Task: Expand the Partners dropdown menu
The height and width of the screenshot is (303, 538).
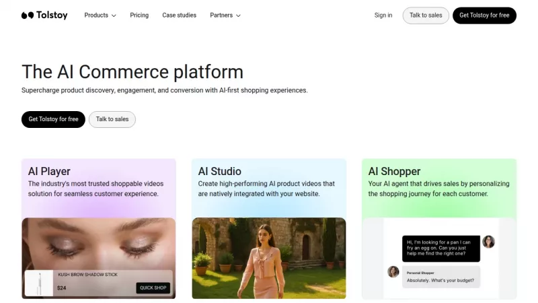Action: tap(225, 15)
